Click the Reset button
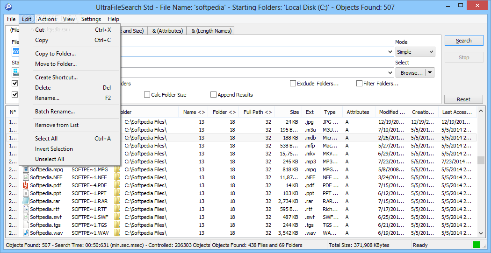 463,99
